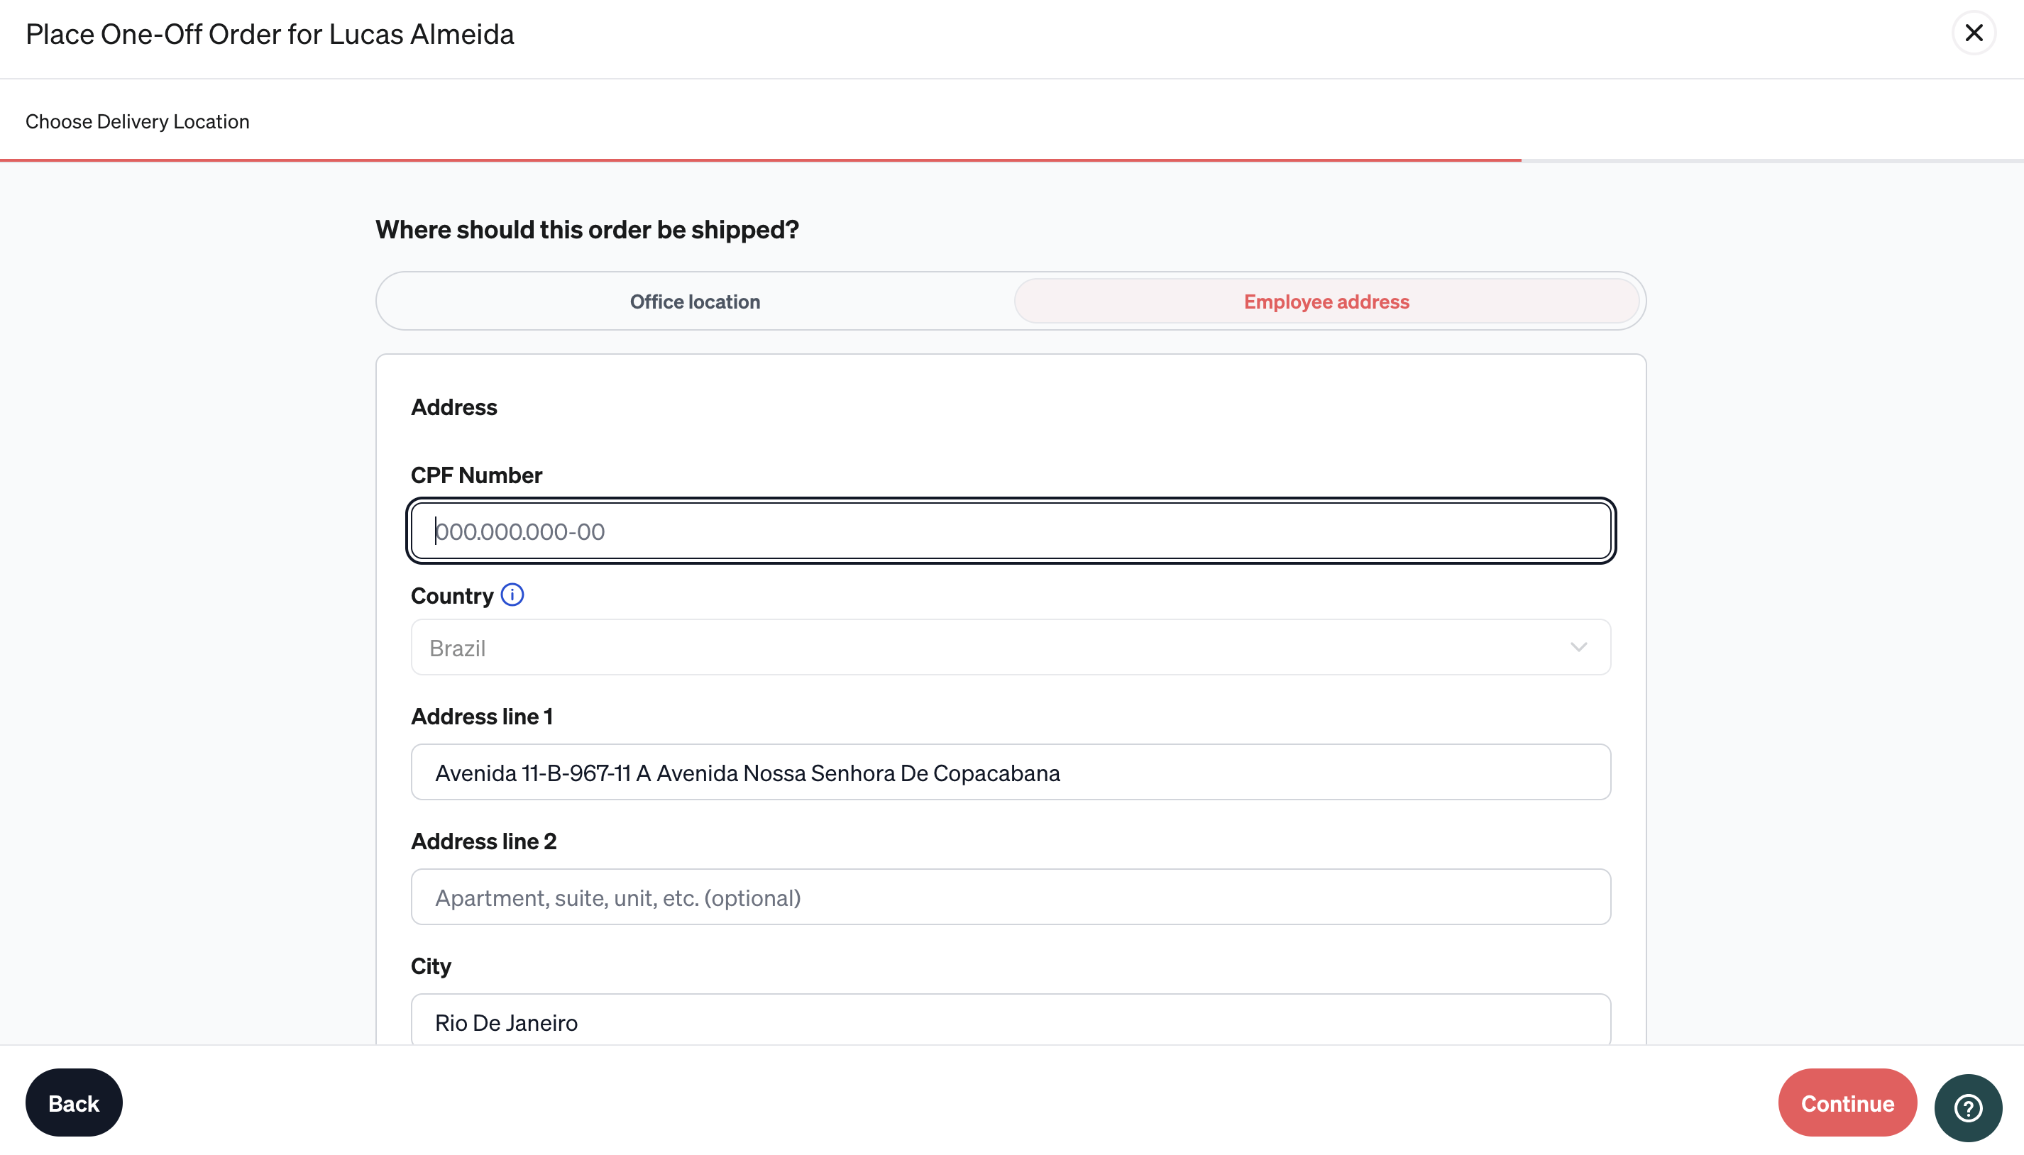Click the dialog title for Lucas Almeida
Image resolution: width=2024 pixels, height=1155 pixels.
coord(270,34)
